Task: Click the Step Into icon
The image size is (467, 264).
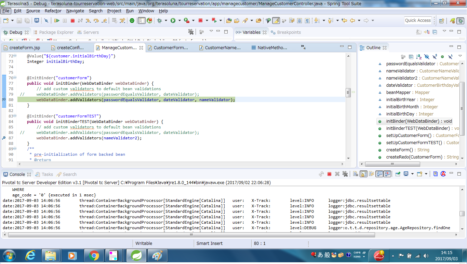Action: (88, 20)
